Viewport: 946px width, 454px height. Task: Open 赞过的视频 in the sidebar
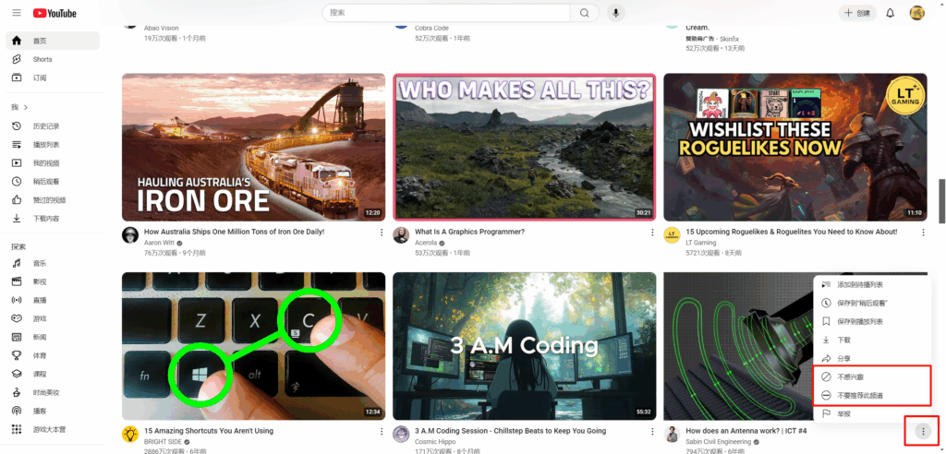(x=53, y=200)
